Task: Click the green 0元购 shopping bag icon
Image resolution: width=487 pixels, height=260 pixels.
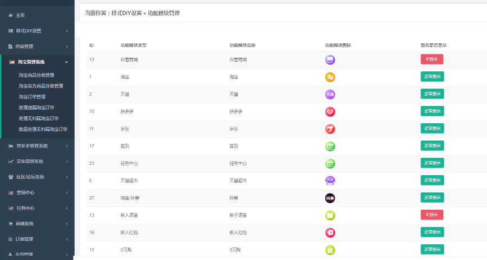Action: 330,249
